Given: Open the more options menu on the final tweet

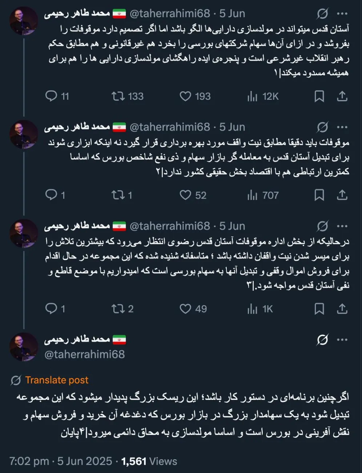Looking at the screenshot, I should point(342,339).
